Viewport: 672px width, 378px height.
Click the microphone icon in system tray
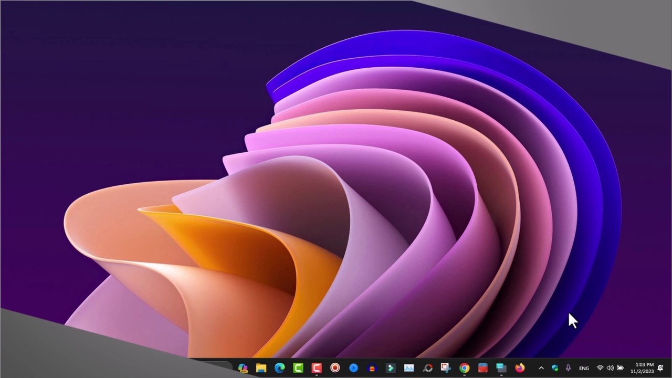(568, 368)
